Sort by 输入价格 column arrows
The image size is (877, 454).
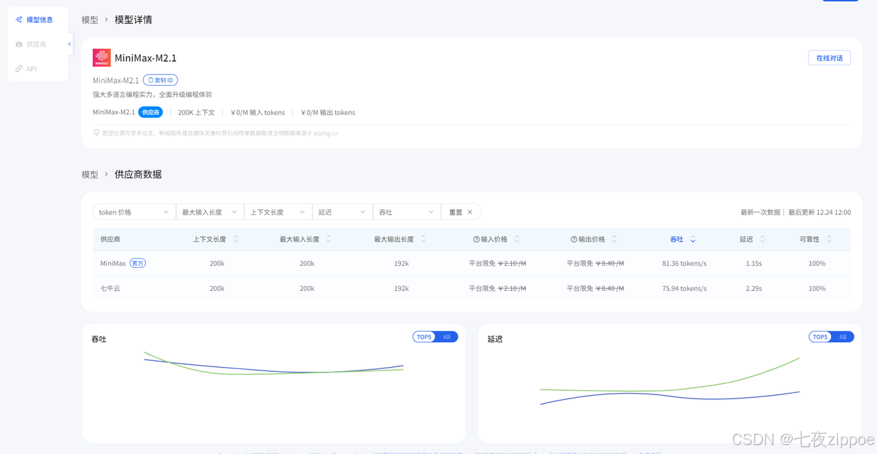pos(517,239)
